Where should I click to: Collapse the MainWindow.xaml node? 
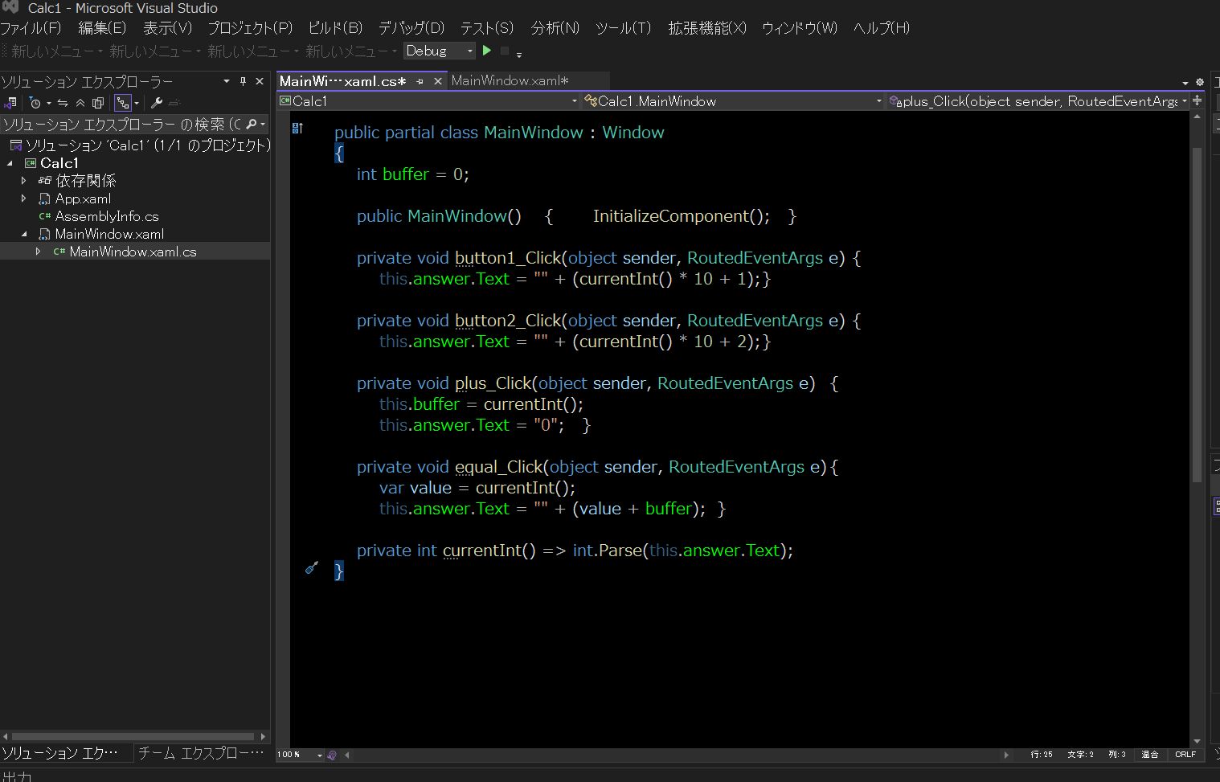click(x=24, y=234)
